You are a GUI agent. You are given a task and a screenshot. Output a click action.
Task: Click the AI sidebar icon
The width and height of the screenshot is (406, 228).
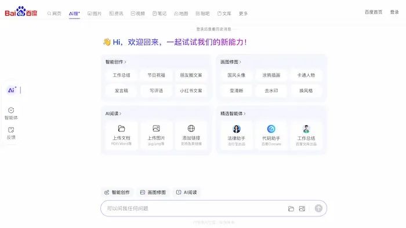coord(12,90)
